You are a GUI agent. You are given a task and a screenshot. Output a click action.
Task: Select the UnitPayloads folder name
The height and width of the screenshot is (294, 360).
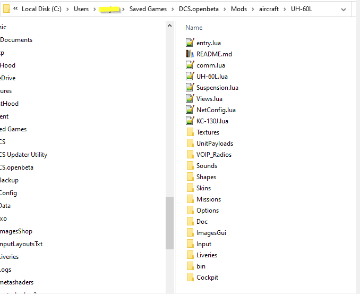click(x=215, y=144)
